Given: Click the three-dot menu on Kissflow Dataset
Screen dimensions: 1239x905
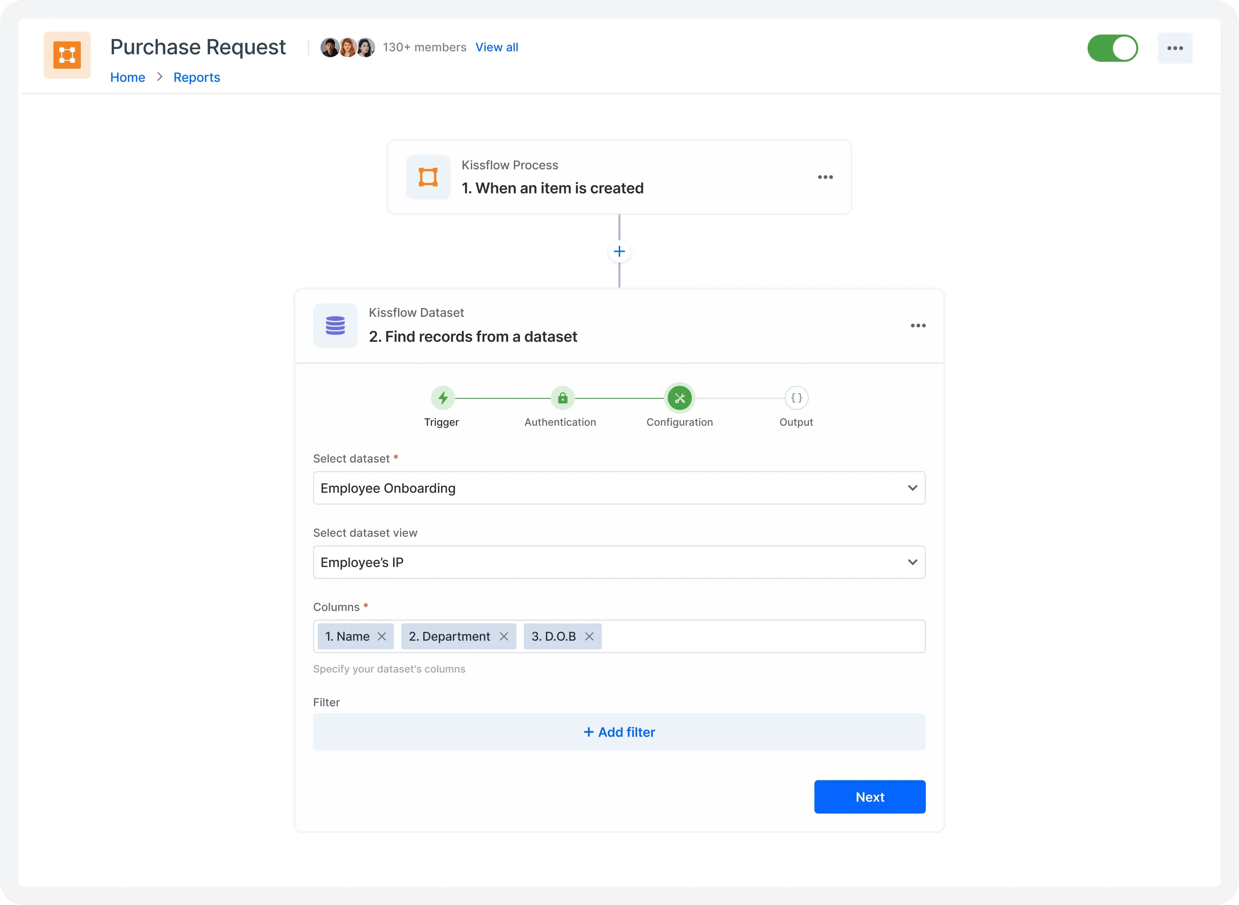Looking at the screenshot, I should (x=919, y=325).
